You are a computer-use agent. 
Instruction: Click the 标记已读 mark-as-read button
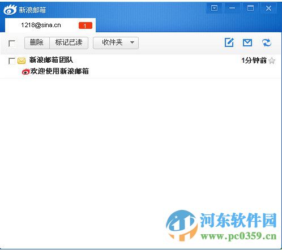click(x=69, y=43)
